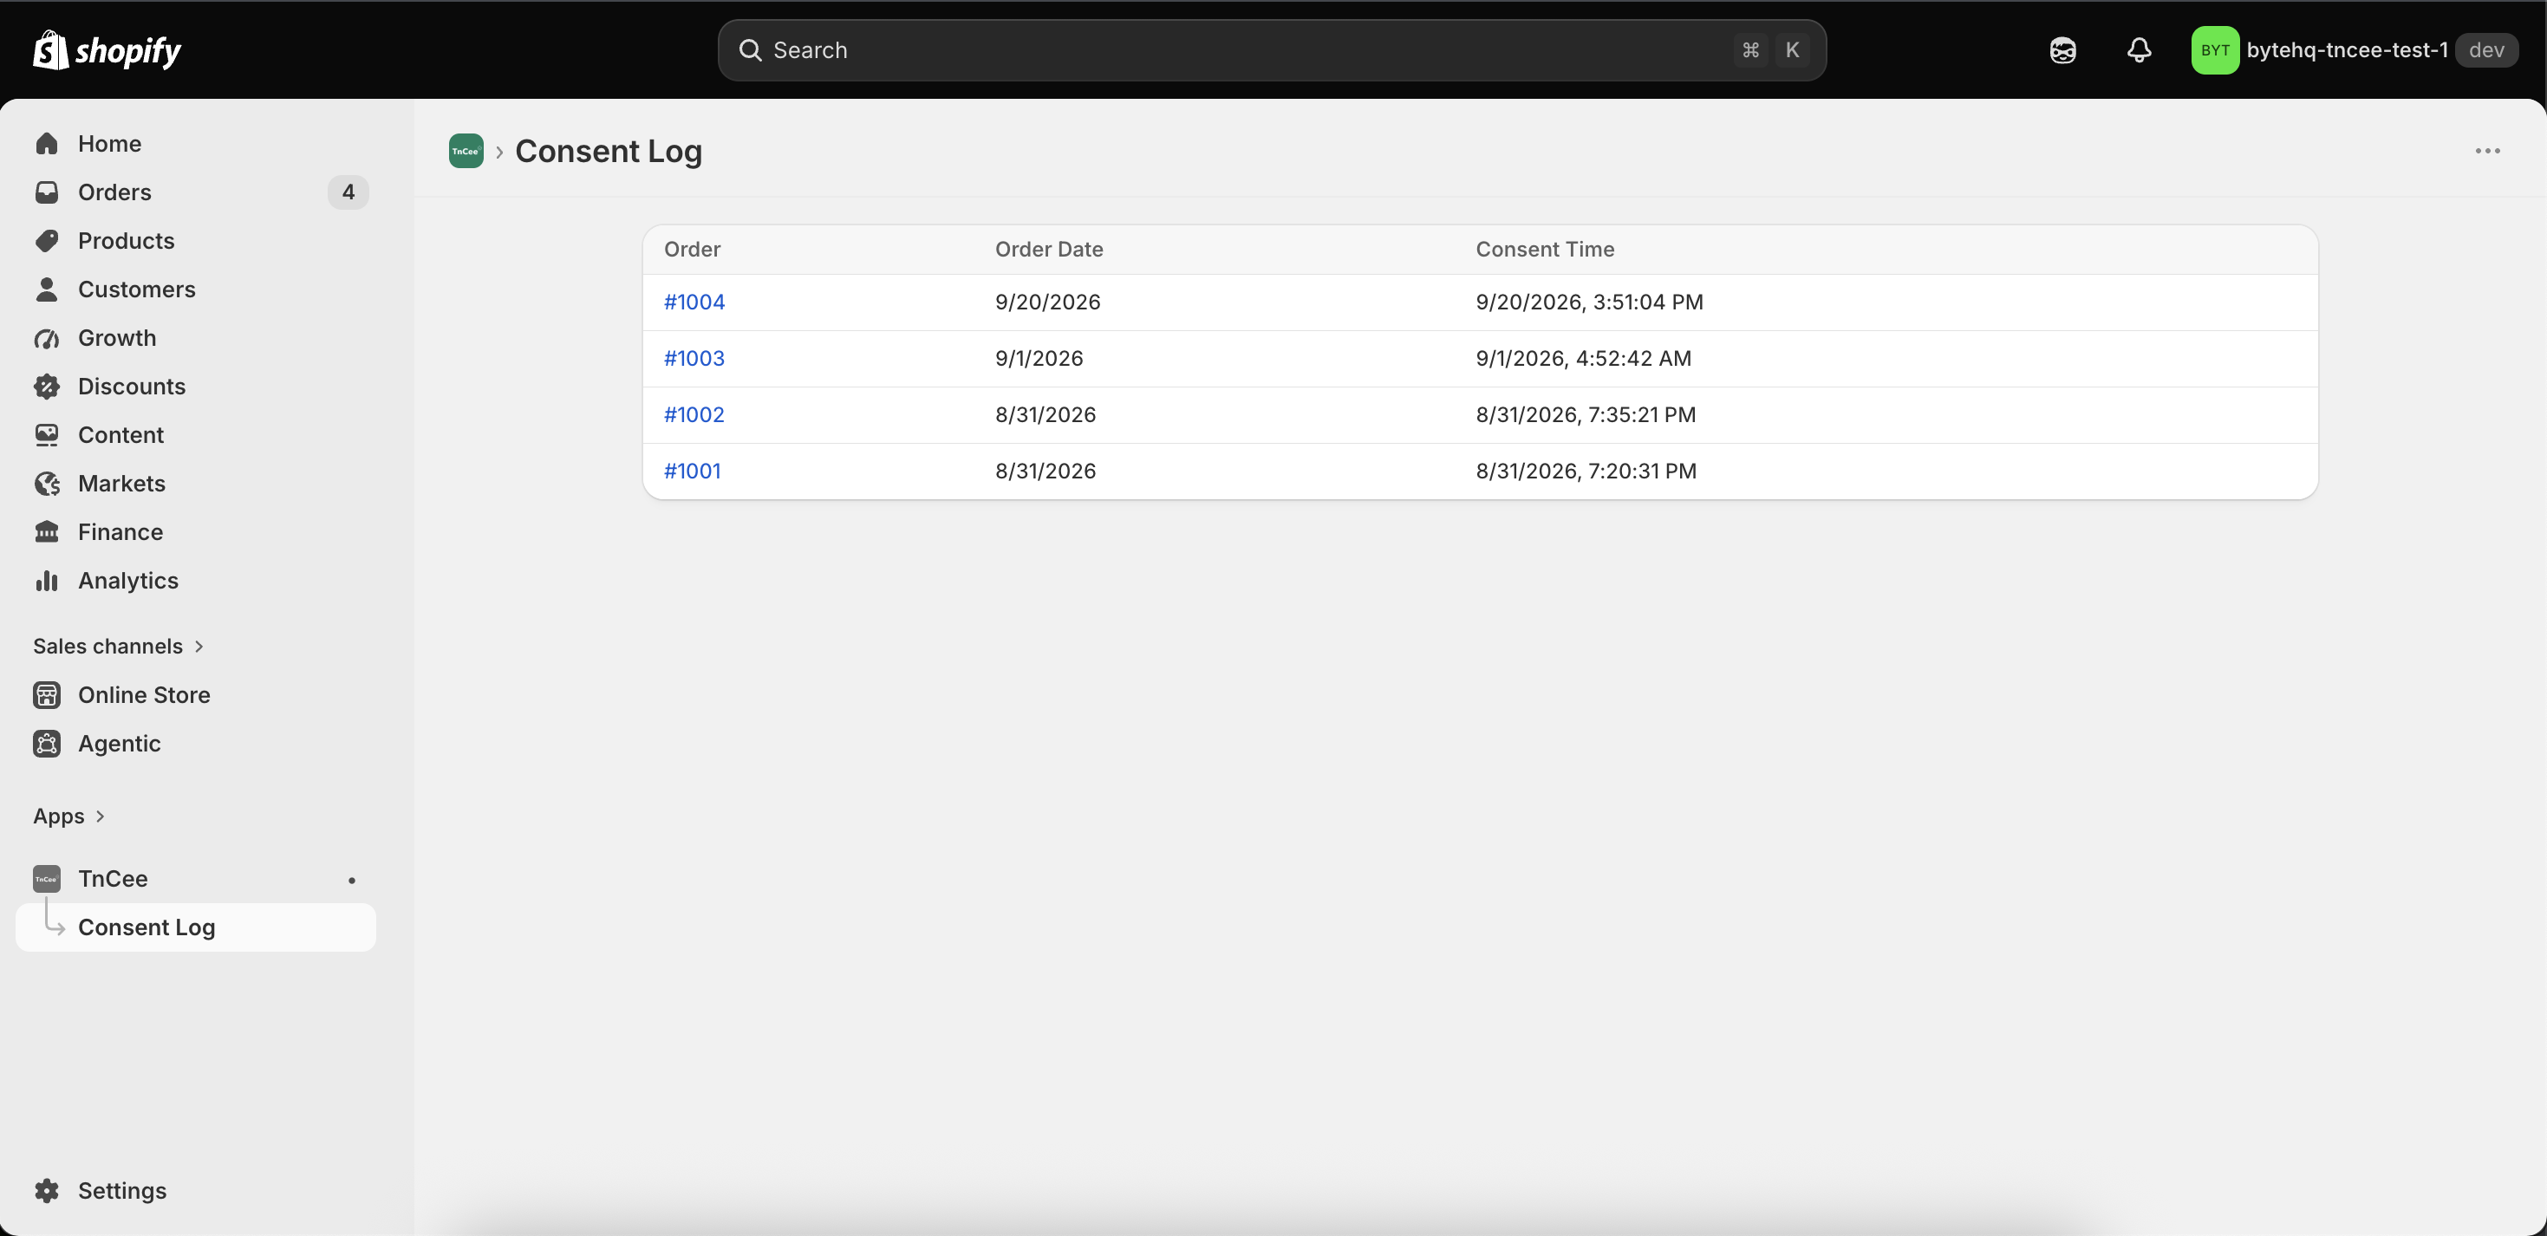Open the Customers person icon
Viewport: 2547px width, 1236px height.
tap(47, 289)
